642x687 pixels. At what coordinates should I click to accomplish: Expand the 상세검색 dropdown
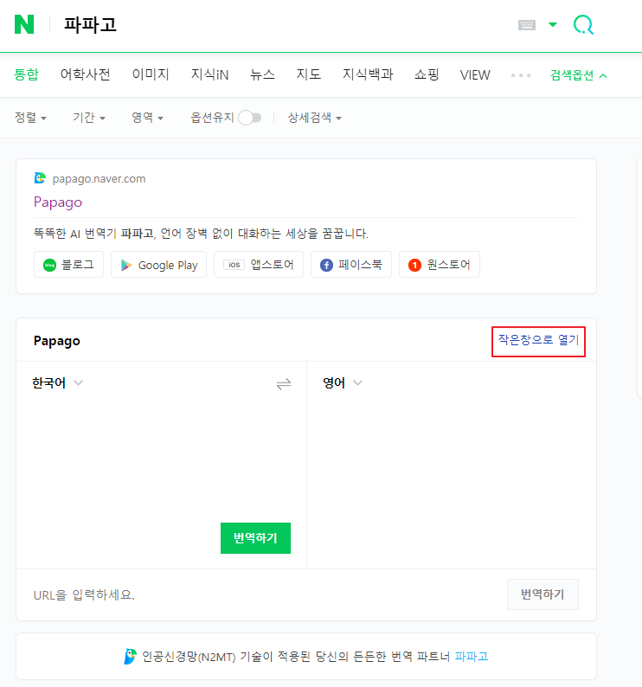click(314, 118)
